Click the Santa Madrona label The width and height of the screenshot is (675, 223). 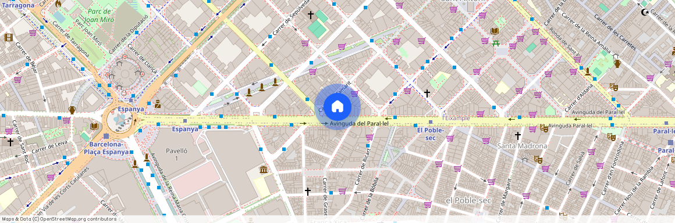522,146
